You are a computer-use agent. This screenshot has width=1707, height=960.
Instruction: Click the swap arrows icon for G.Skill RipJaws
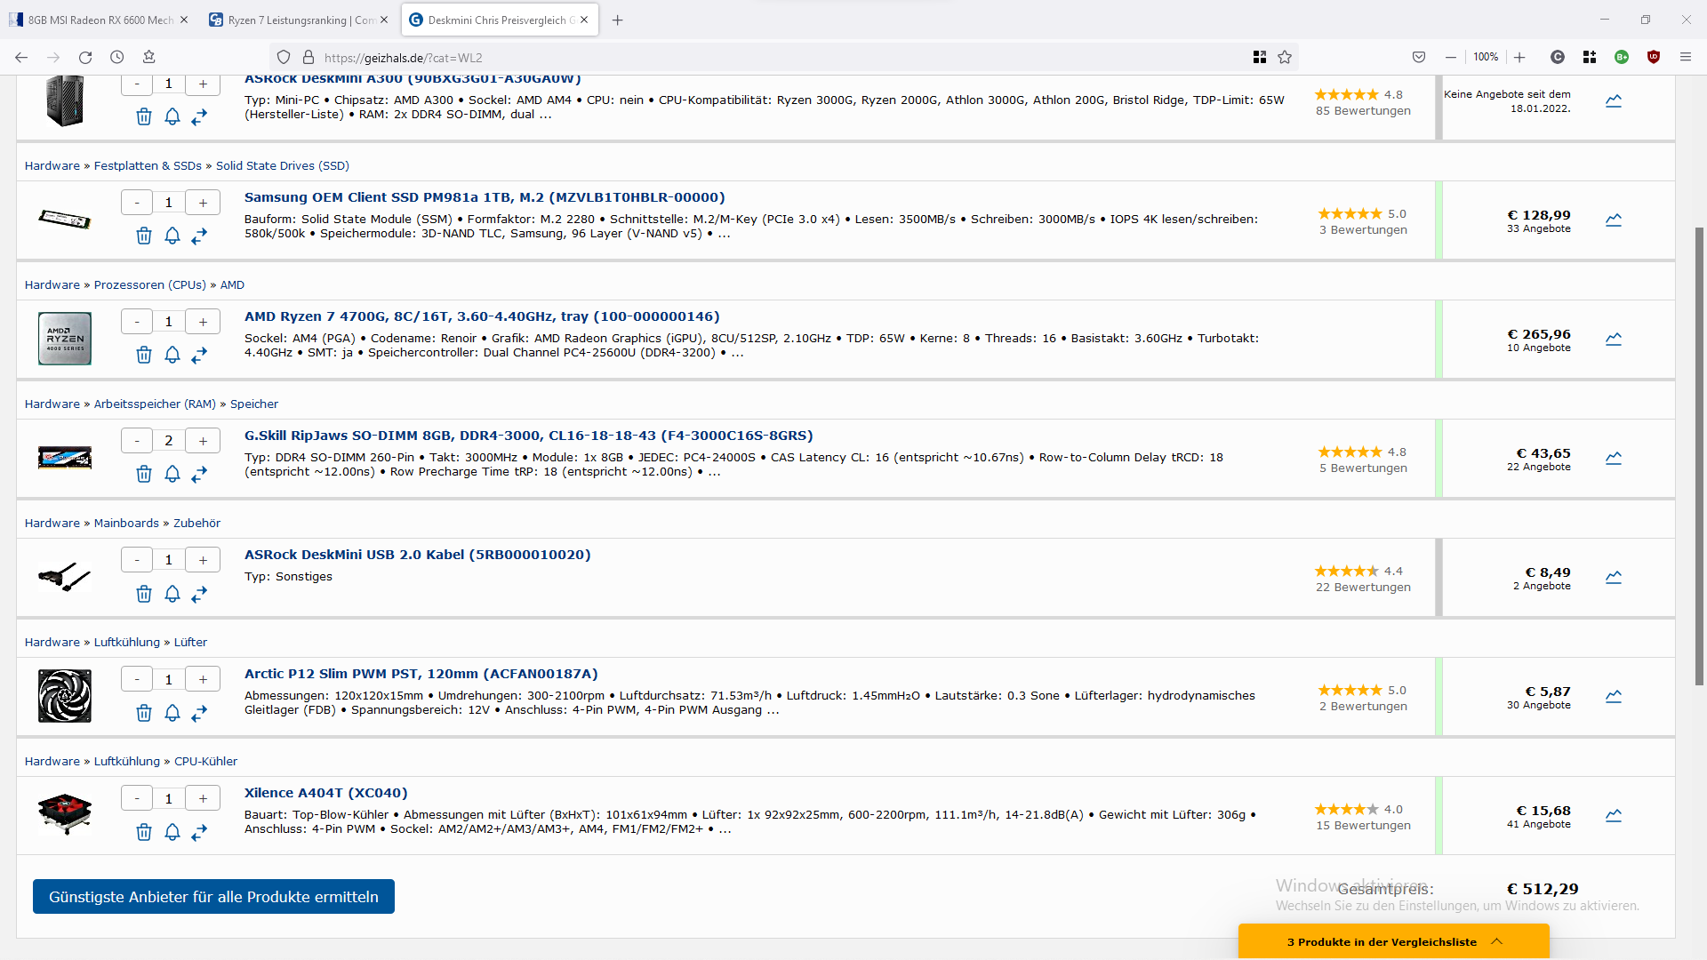coord(199,474)
